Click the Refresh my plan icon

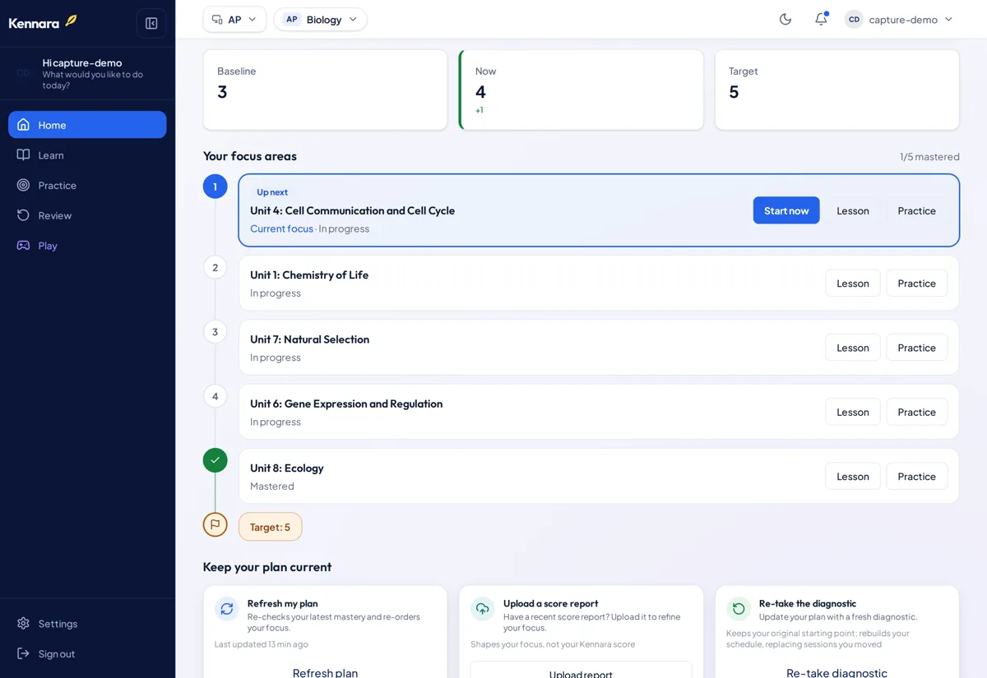click(x=227, y=608)
